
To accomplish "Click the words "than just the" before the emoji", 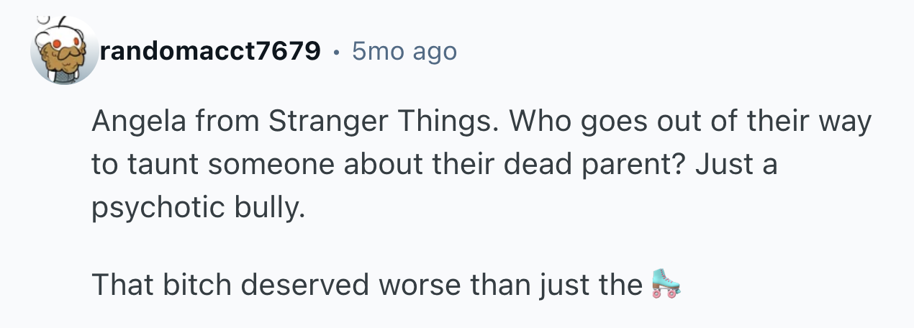I will point(556,286).
